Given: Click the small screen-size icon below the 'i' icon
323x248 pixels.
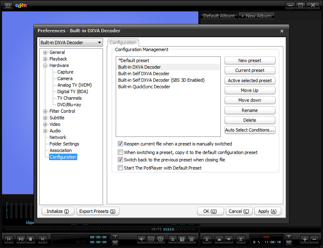Looking at the screenshot, I should click(115, 242).
